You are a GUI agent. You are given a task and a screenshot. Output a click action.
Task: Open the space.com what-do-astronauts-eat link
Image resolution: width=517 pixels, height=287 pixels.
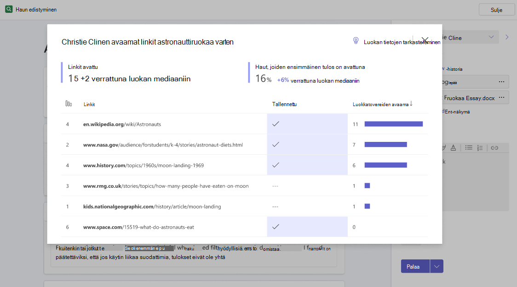(138, 227)
